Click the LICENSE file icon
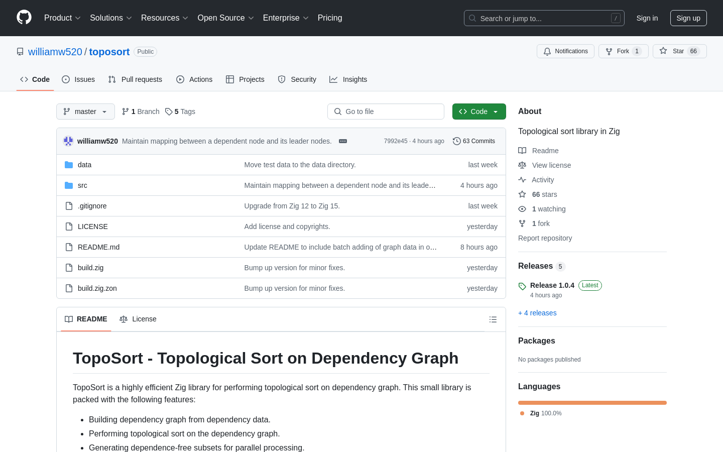Screen dimensions: 723x452 69,227
